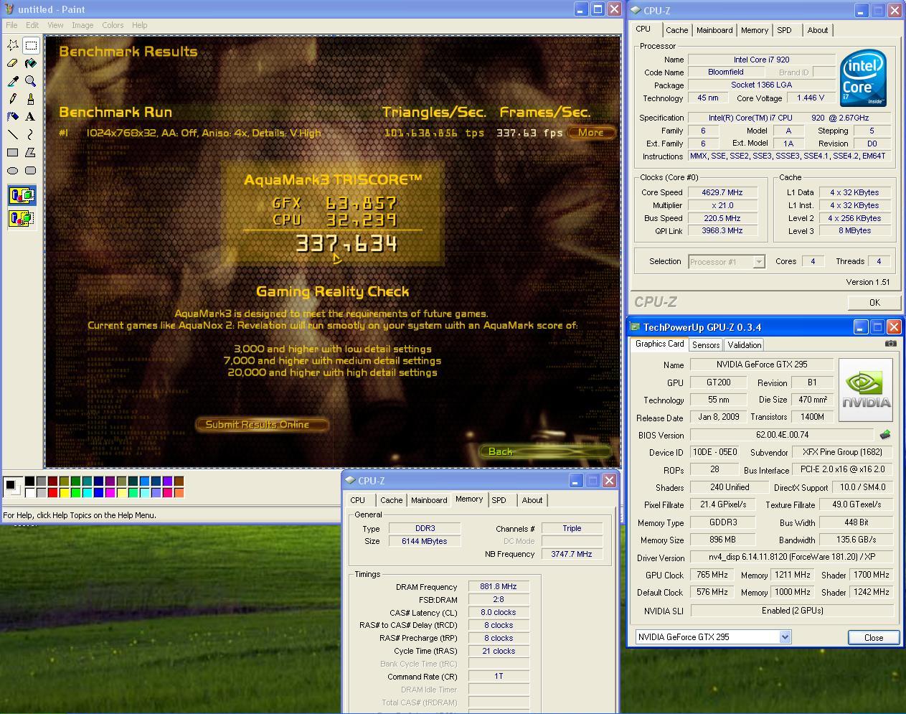Choose the transparent selection mode option
Screen dimensions: 906x714
tap(22, 218)
